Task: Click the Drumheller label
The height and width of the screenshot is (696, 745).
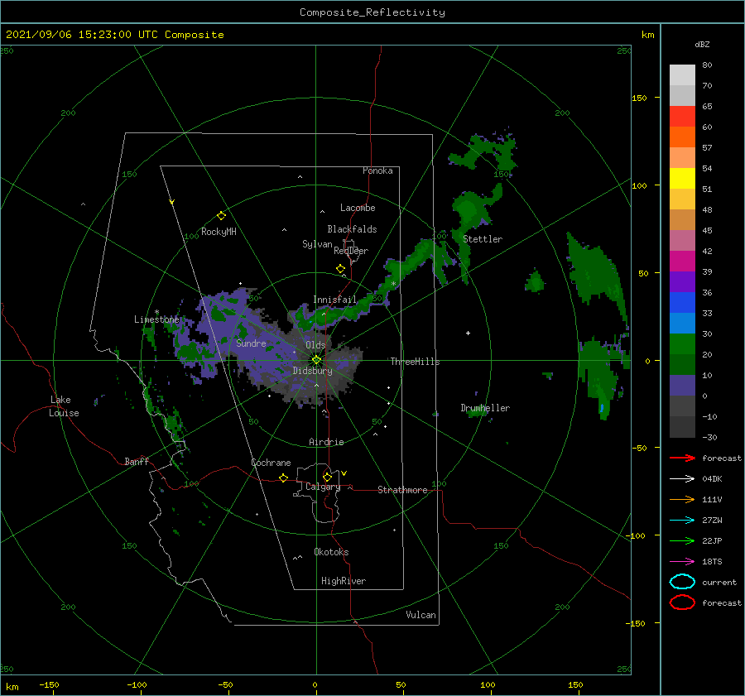Action: (485, 408)
